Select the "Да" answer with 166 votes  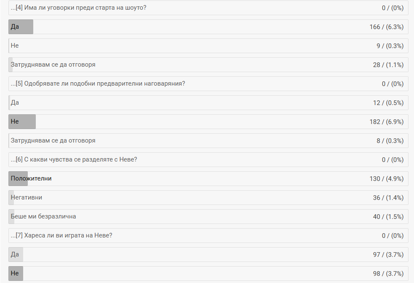[x=15, y=27]
